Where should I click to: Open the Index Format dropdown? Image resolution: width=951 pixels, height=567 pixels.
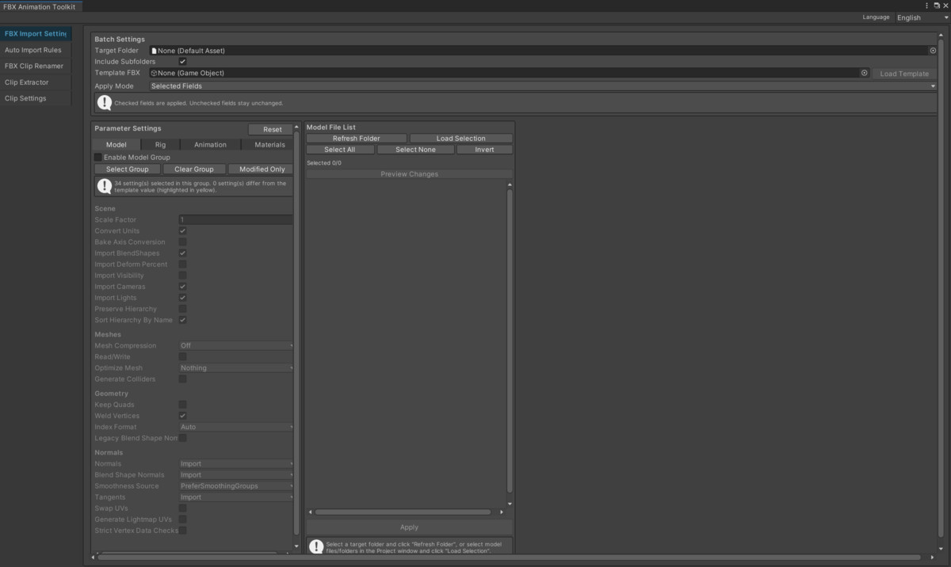click(236, 427)
